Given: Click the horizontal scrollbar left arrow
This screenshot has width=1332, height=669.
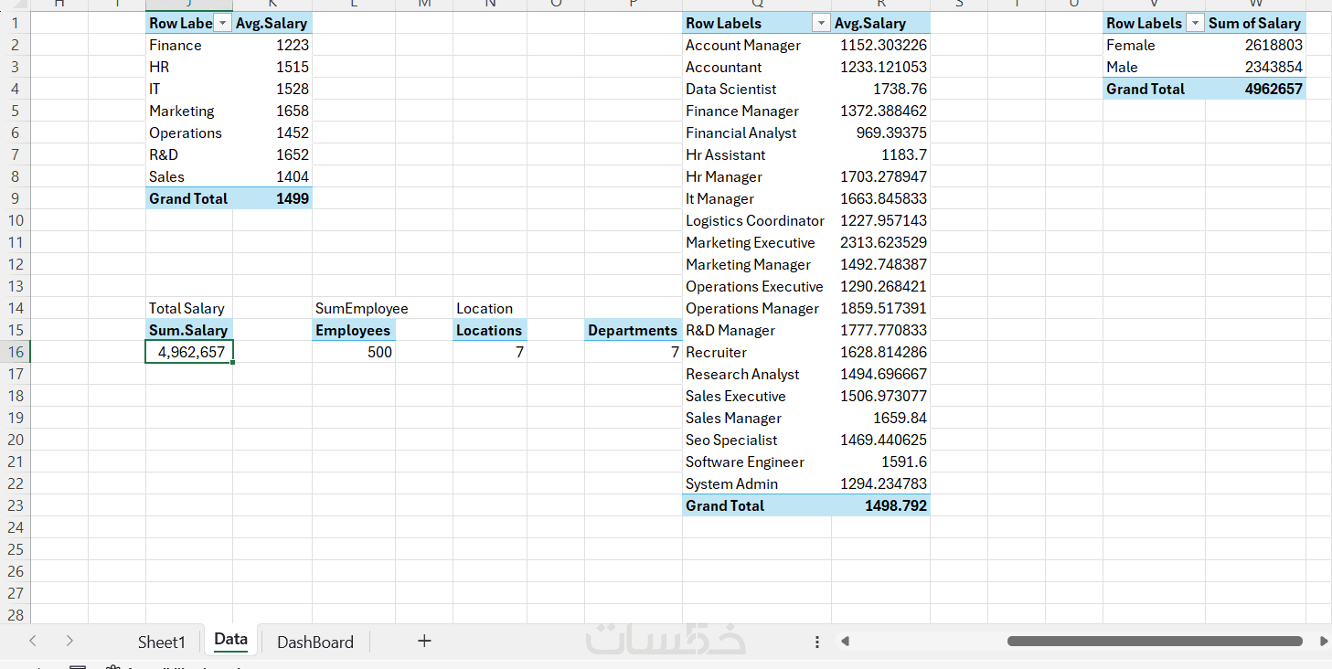Looking at the screenshot, I should (846, 642).
